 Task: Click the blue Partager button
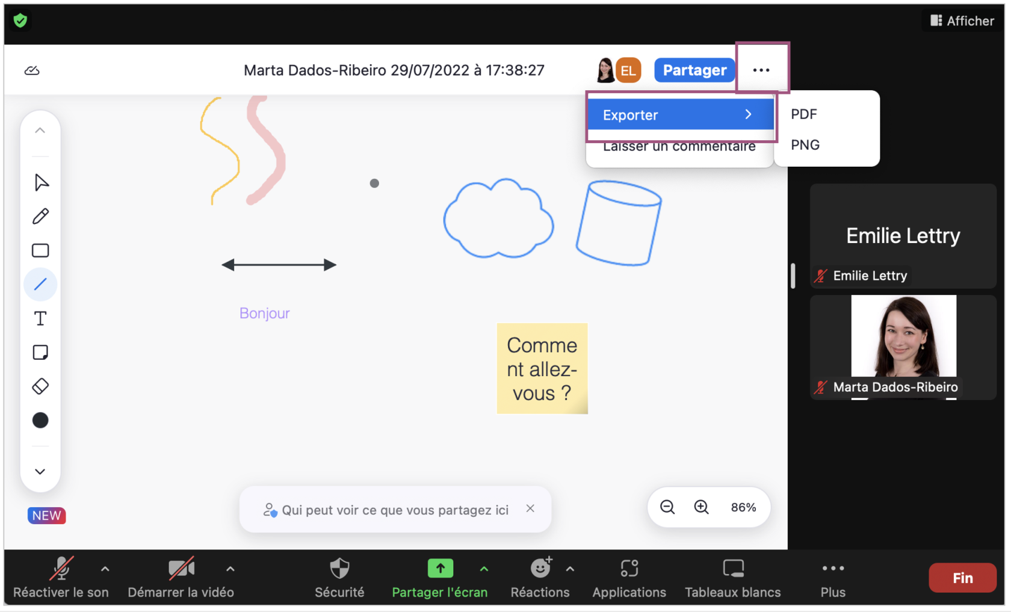click(x=694, y=70)
